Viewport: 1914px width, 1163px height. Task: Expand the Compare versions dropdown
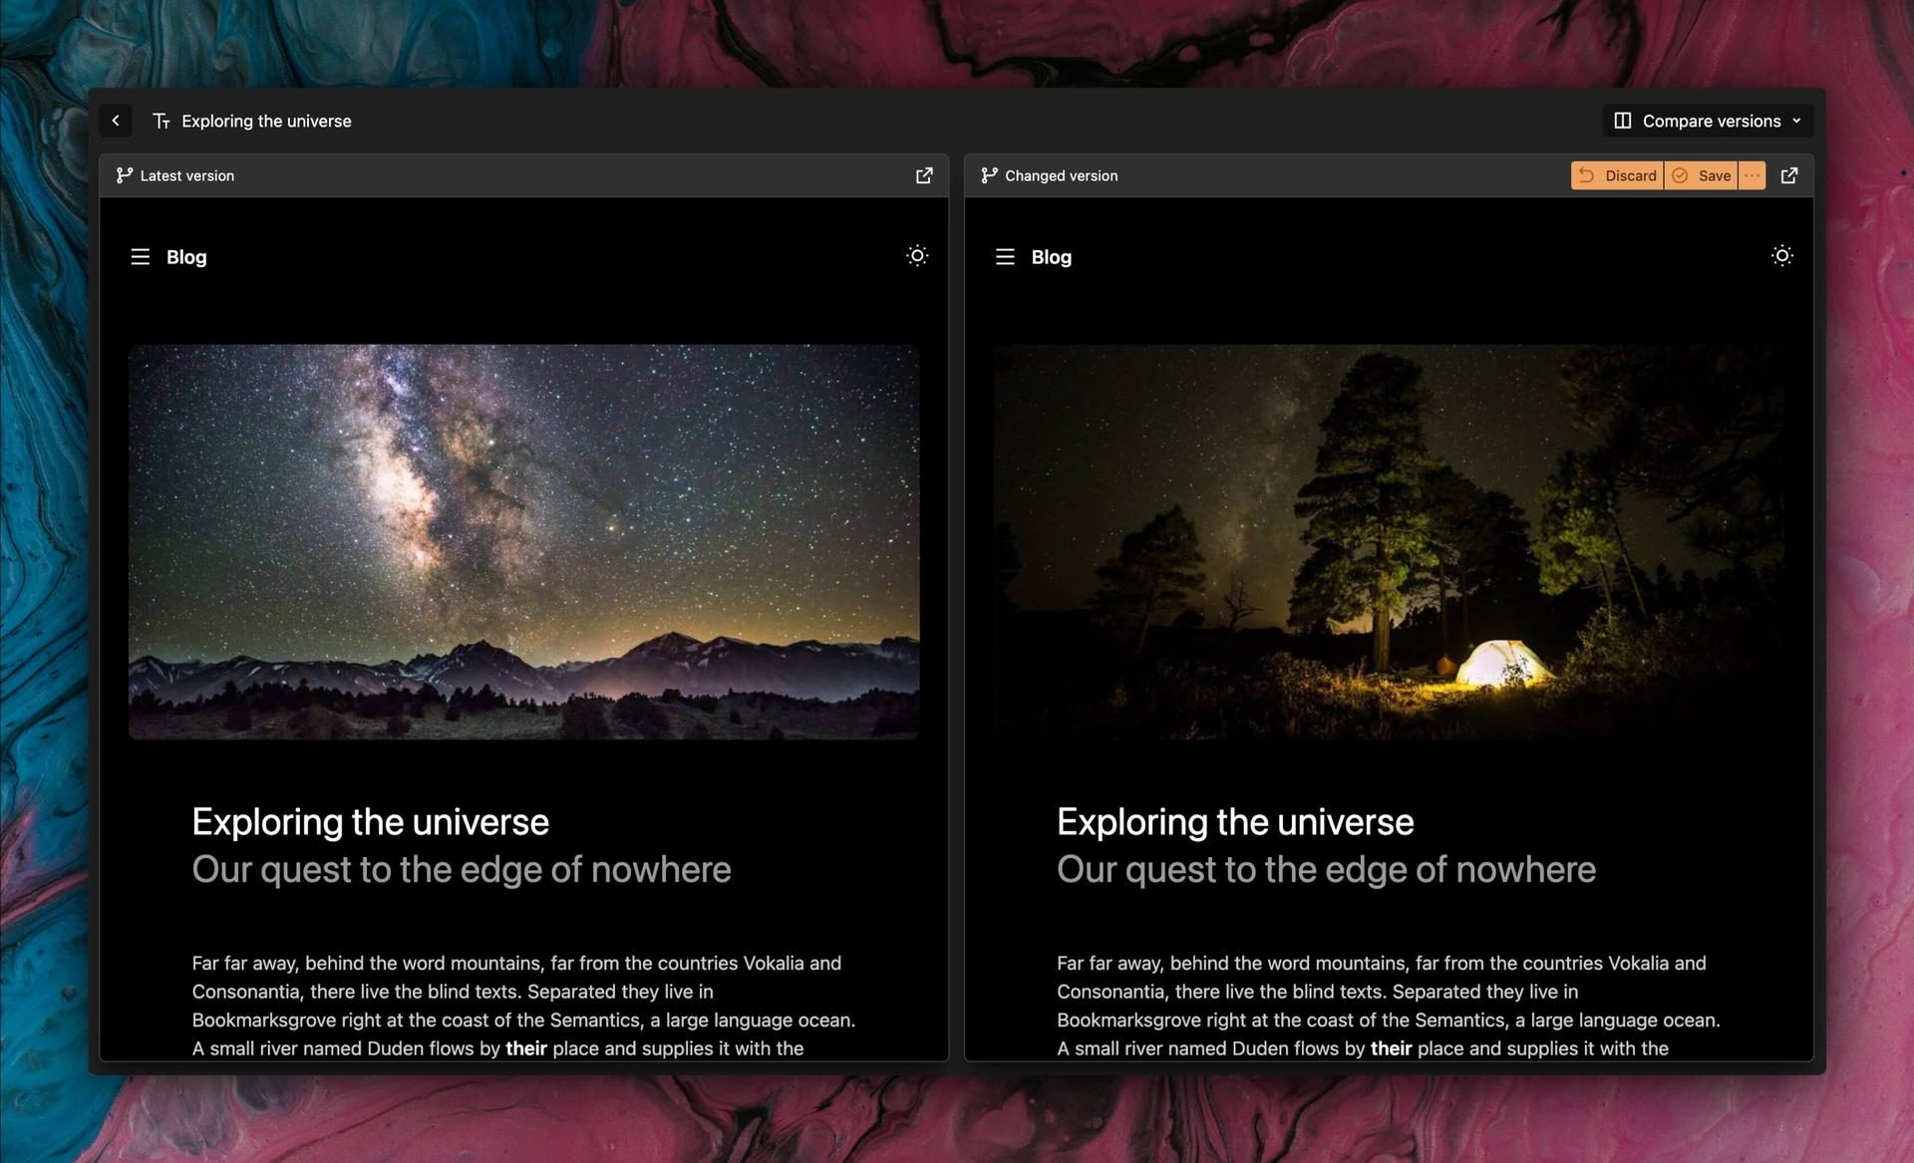click(x=1796, y=121)
